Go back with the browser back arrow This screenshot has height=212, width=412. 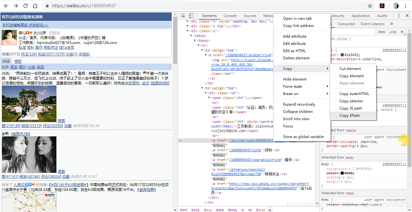pos(6,6)
